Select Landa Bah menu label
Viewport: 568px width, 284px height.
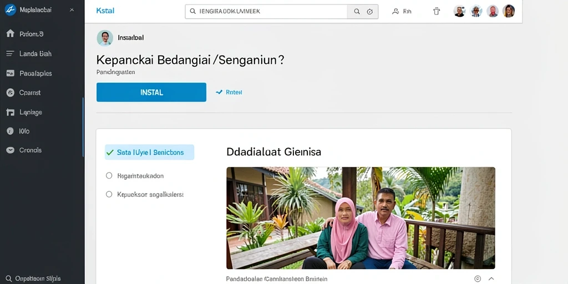pyautogui.click(x=35, y=54)
